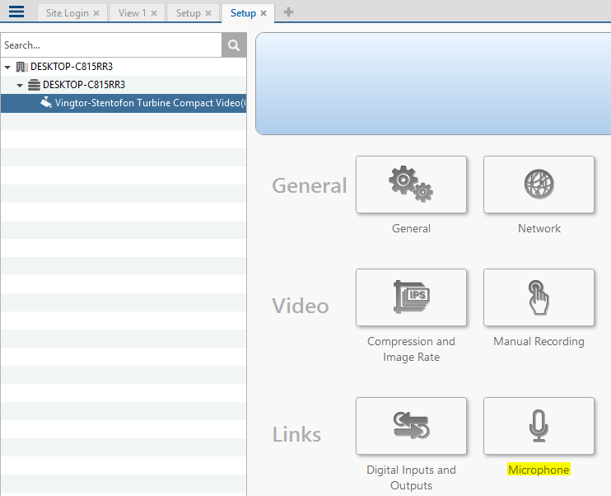Open Compression and Image Rate settings
Viewport: 611px width, 496px height.
(411, 297)
